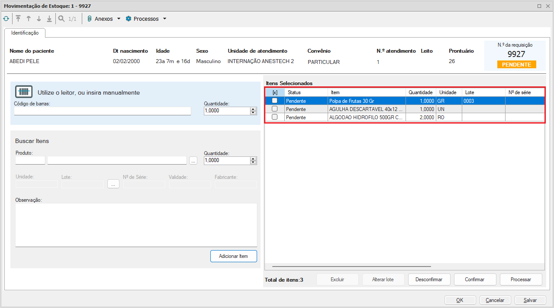This screenshot has width=554, height=308.
Task: Click lote value 0003 cell
Action: pos(483,101)
